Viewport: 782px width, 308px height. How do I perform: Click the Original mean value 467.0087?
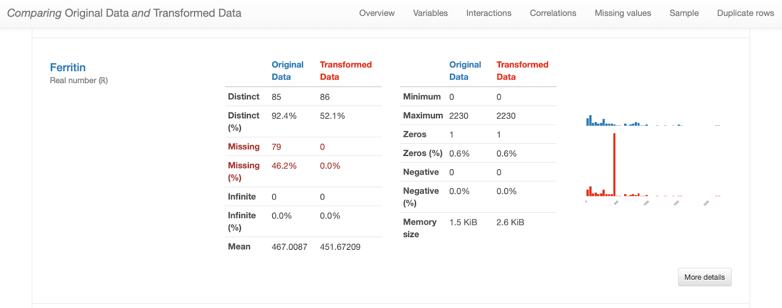click(289, 247)
